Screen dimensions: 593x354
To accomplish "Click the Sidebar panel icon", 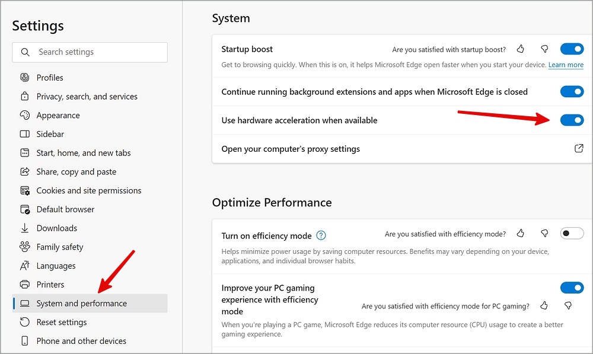I will point(24,134).
